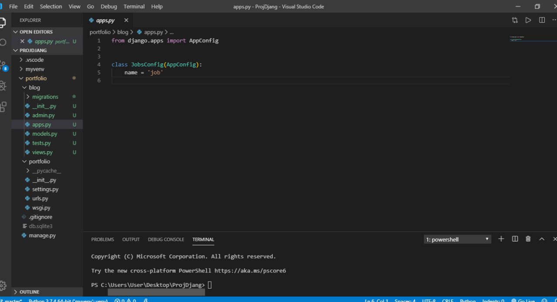
Task: Collapse the top-level portfolio folder
Action: pyautogui.click(x=36, y=78)
